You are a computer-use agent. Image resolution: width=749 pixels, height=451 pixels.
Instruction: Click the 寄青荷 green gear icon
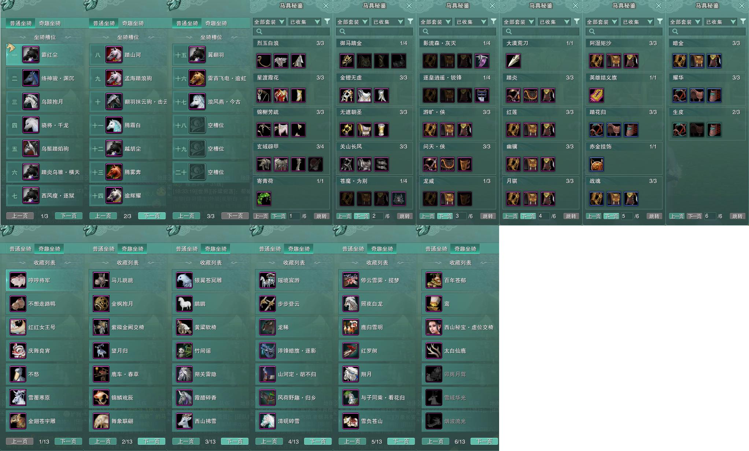[264, 199]
